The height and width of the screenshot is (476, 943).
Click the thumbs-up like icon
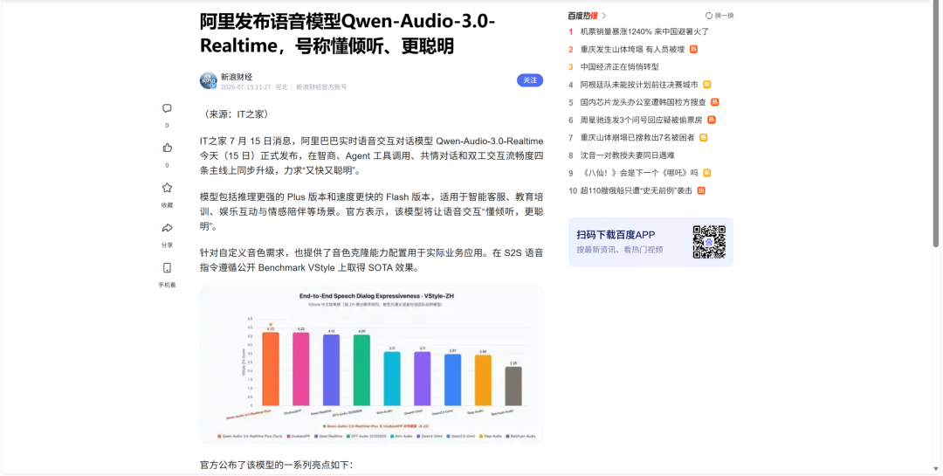(x=167, y=148)
